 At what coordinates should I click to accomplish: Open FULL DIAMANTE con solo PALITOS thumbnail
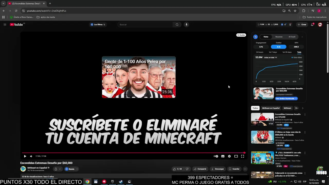pyautogui.click(x=262, y=158)
